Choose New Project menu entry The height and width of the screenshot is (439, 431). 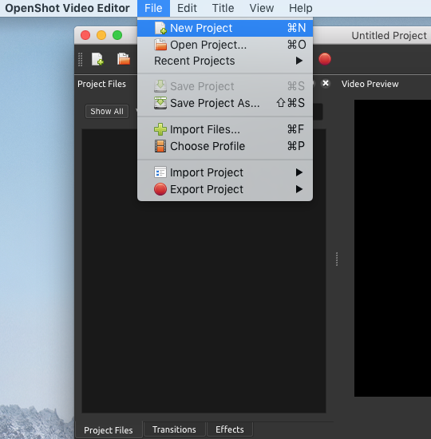click(225, 28)
